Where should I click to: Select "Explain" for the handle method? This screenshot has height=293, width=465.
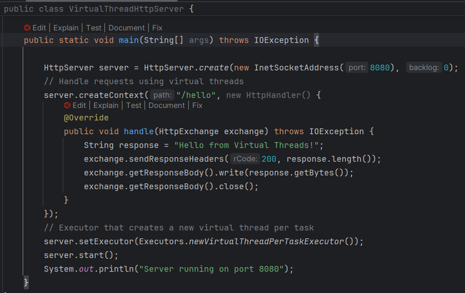point(106,105)
